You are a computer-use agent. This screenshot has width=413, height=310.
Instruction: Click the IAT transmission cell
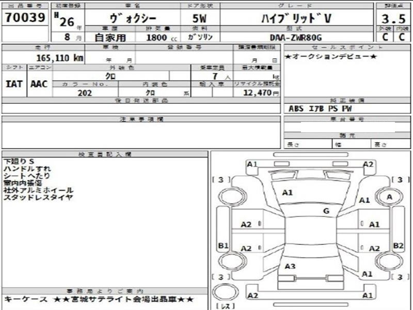point(14,84)
